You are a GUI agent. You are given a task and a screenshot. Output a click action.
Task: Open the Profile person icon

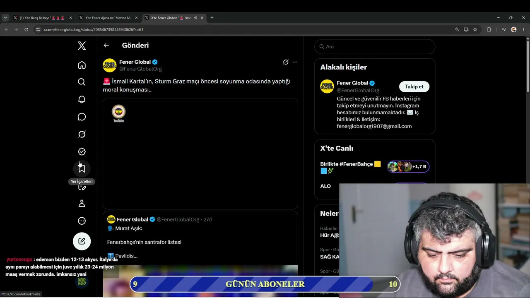(x=82, y=203)
